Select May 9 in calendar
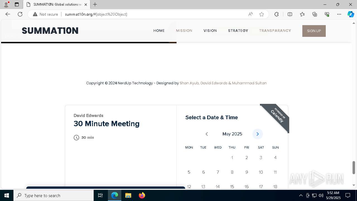This screenshot has width=357, height=201. point(247,172)
